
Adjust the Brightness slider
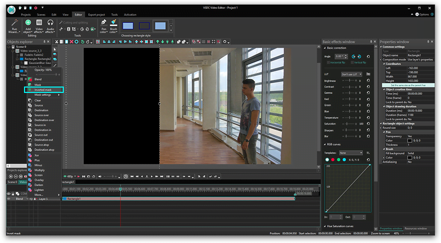[x=350, y=81]
